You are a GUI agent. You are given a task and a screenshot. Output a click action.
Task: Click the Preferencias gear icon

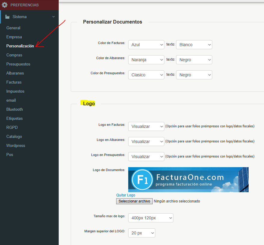click(x=5, y=5)
